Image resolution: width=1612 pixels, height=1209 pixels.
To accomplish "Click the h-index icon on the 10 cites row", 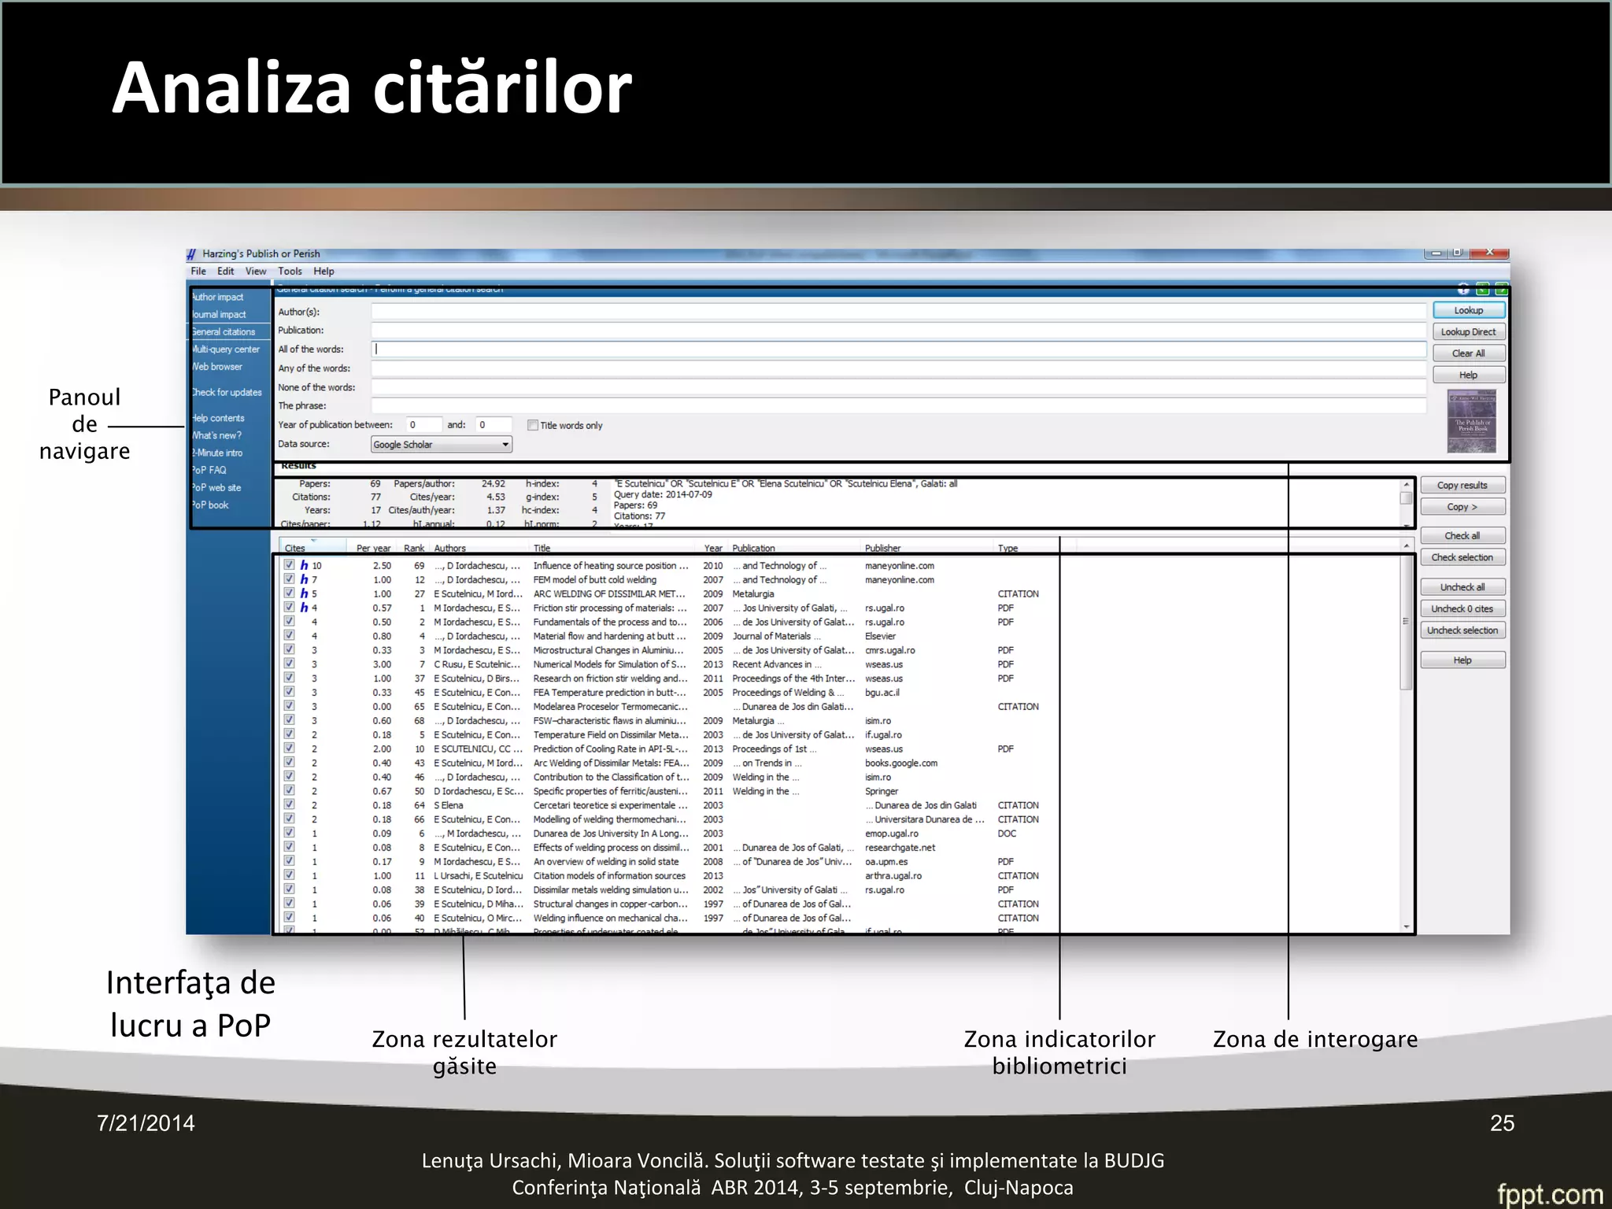I will (304, 565).
